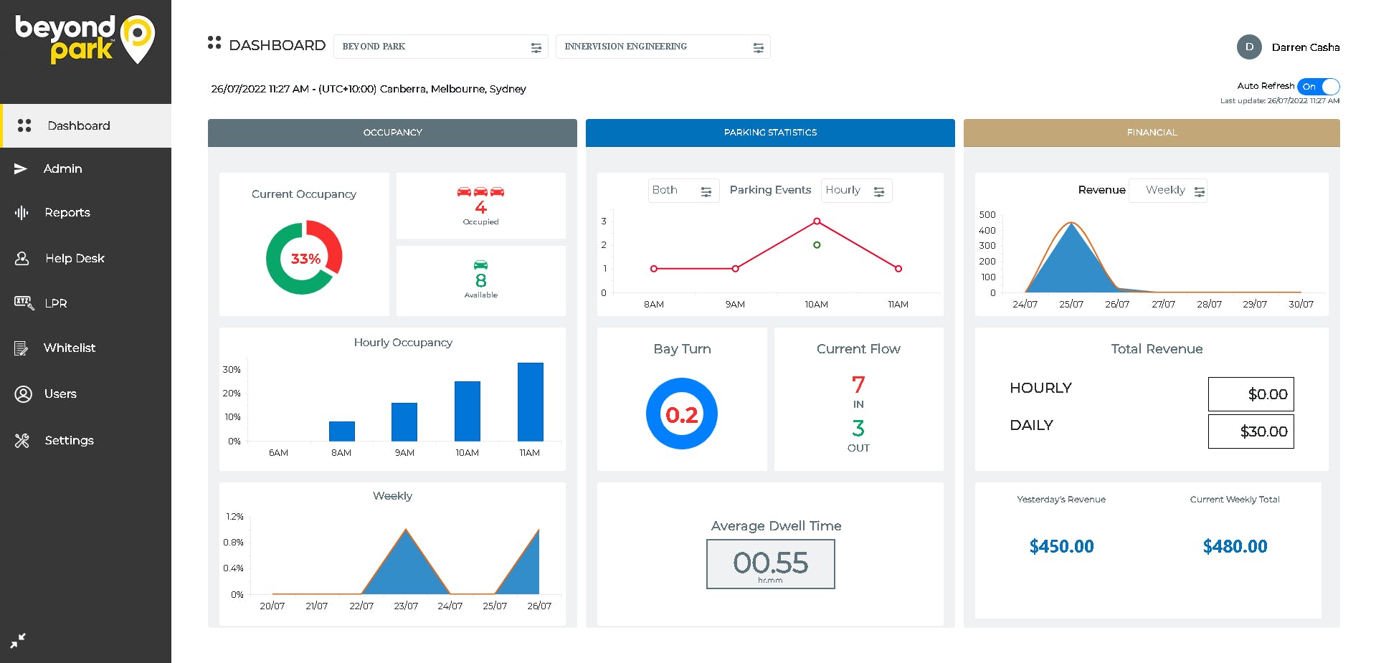Click the filter icon in Innervision Engineering dropdown

758,47
